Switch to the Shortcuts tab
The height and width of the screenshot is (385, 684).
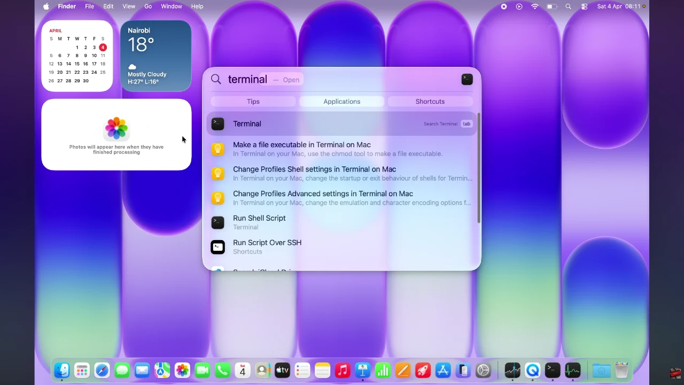[x=430, y=102]
